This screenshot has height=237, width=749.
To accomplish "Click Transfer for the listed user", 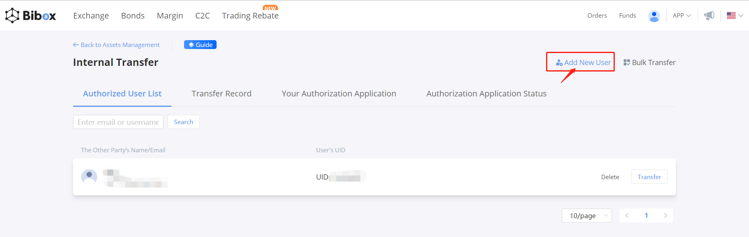I will [x=649, y=177].
